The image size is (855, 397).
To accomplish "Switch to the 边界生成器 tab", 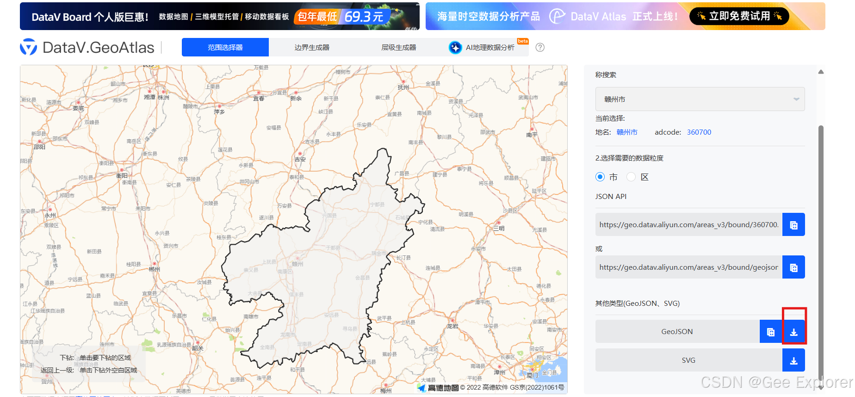I will 312,47.
